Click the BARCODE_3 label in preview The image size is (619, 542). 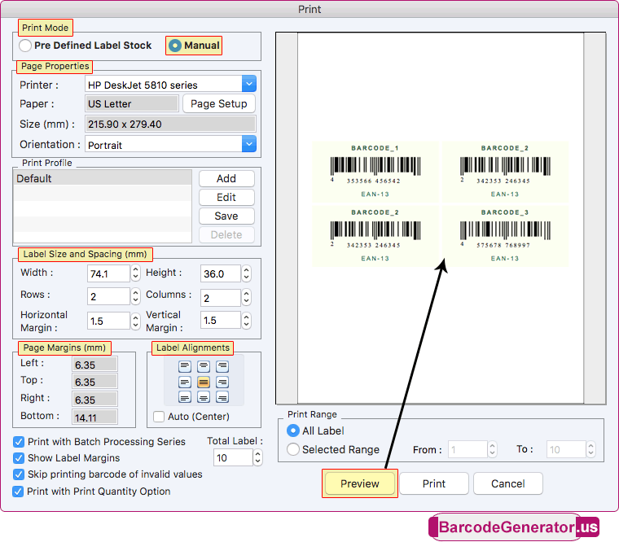click(x=504, y=236)
